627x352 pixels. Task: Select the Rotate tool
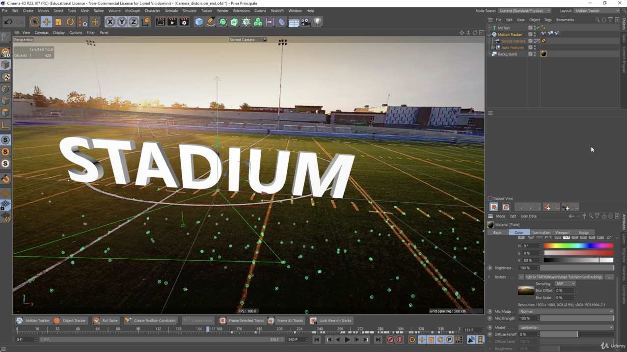coord(70,22)
